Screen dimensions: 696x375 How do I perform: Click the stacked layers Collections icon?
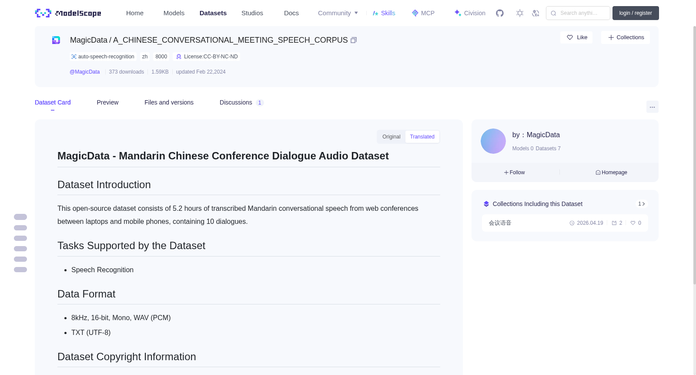click(486, 204)
